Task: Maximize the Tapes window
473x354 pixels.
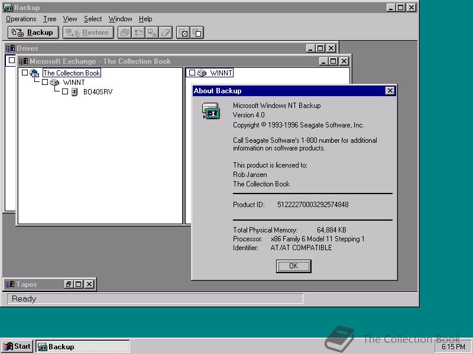Action: click(79, 284)
